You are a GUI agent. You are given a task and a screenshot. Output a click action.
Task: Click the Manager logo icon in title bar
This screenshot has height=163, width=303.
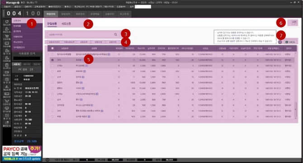tap(4, 3)
